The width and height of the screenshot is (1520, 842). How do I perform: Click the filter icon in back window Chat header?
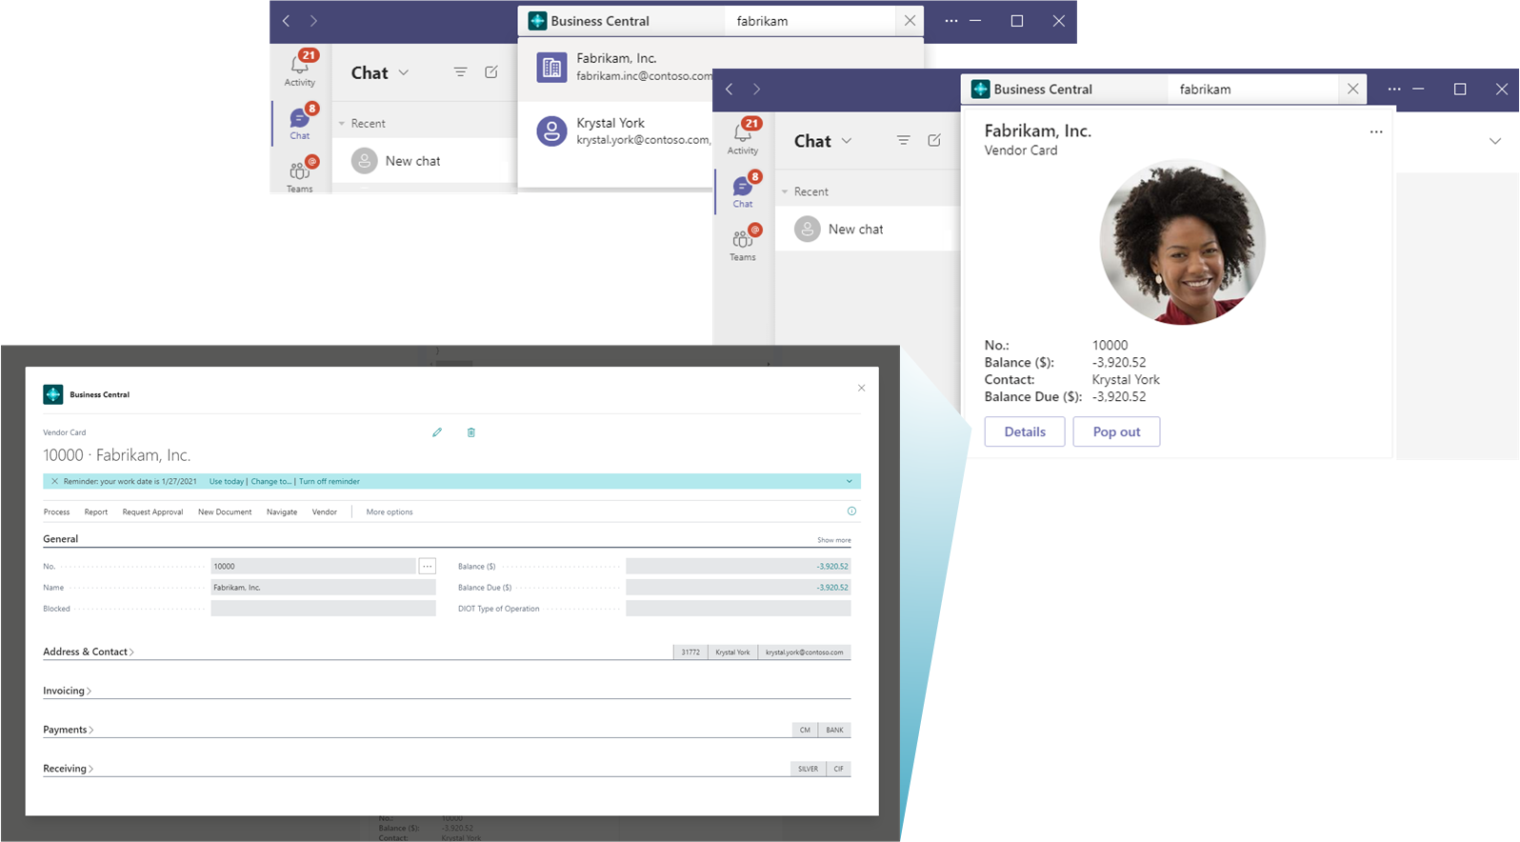tap(460, 72)
